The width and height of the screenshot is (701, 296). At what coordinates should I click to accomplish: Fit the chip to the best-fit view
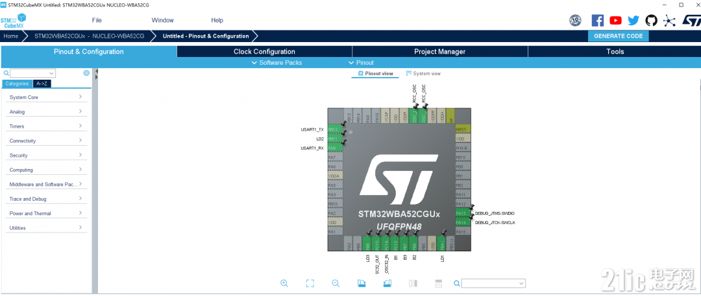pos(310,283)
